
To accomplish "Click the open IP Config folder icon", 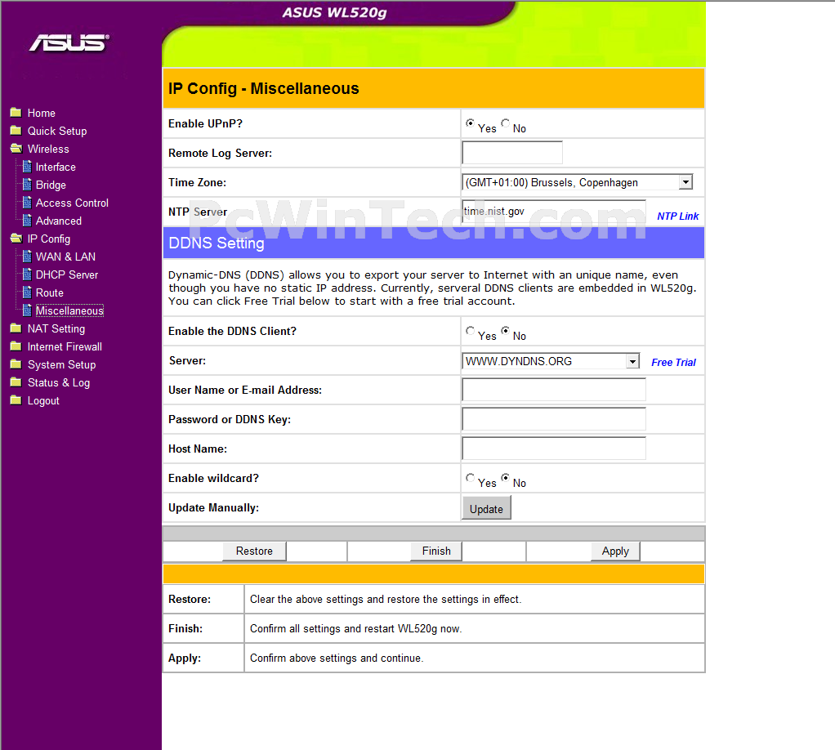I will (16, 239).
